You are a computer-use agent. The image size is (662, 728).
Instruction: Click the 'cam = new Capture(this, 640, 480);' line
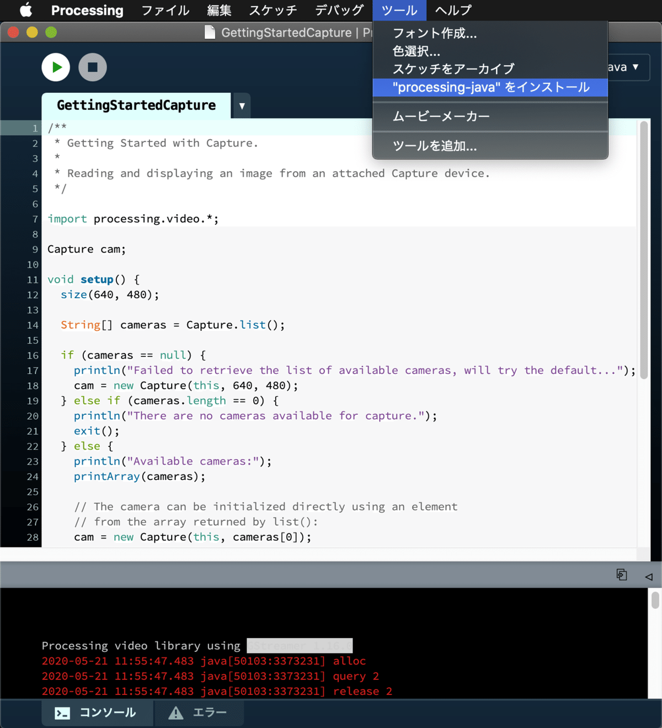(186, 386)
